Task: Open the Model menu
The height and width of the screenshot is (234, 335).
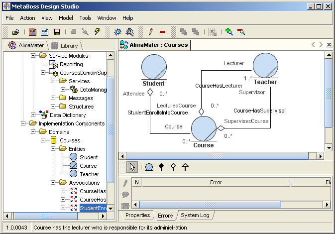Action: 66,18
